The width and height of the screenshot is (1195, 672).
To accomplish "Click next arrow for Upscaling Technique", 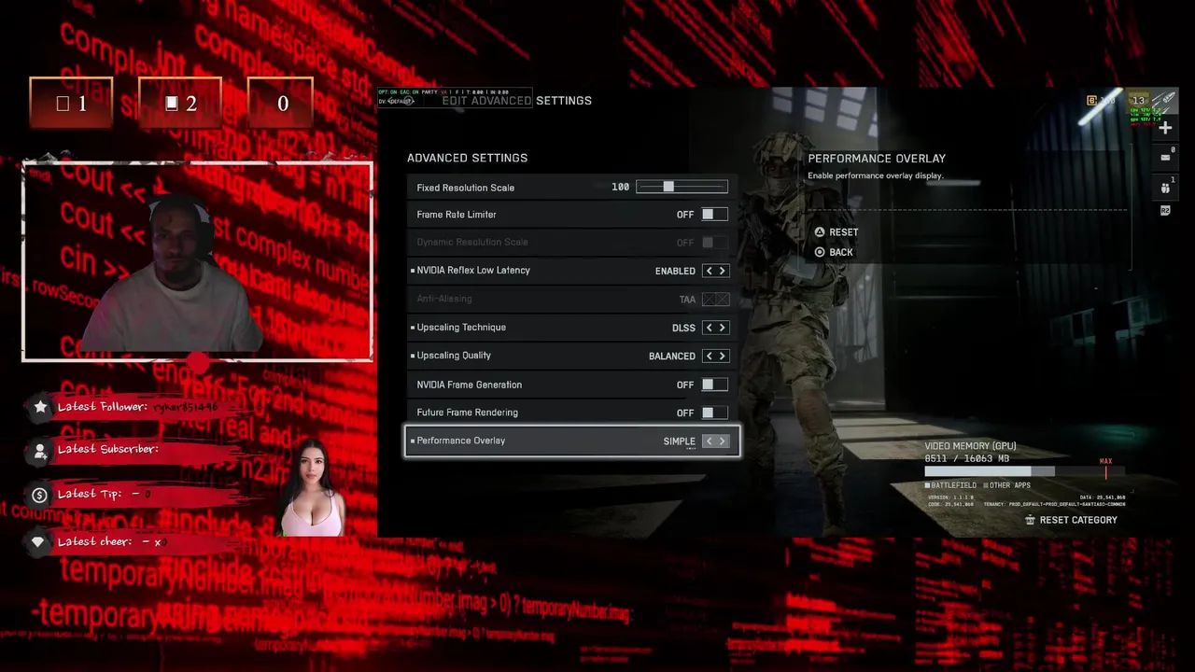I will point(722,328).
